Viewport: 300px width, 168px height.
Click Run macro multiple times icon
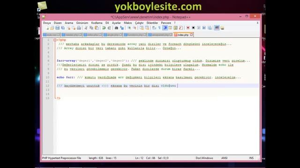point(204,28)
